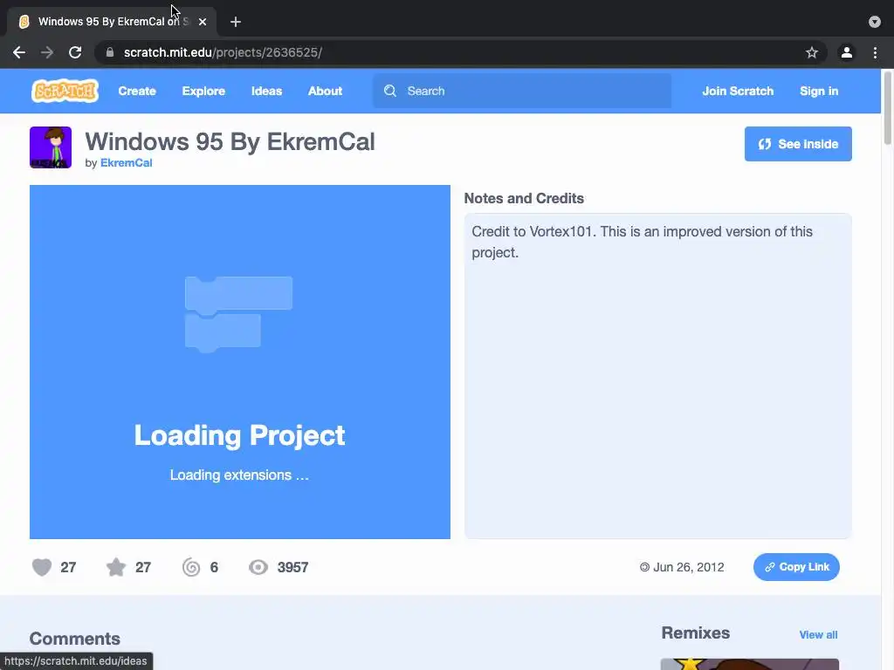Click the See inside button
894x670 pixels.
pyautogui.click(x=798, y=144)
